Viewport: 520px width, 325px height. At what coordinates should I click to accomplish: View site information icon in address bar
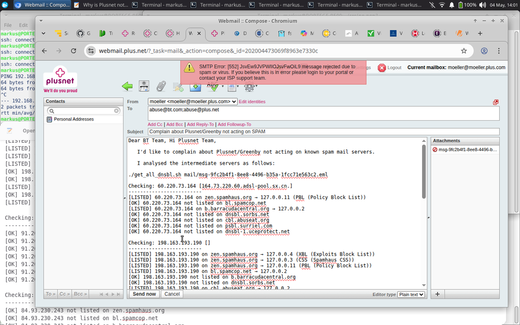point(91,51)
